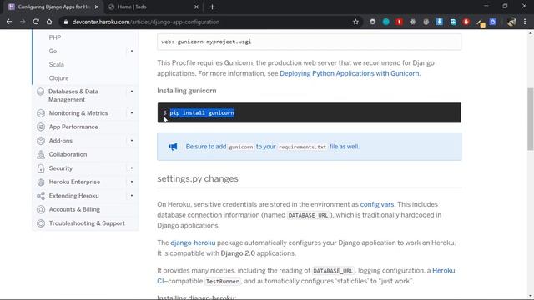Screen dimensions: 534x300
Task: Click the Installing gunicorn heading
Action: (x=187, y=91)
